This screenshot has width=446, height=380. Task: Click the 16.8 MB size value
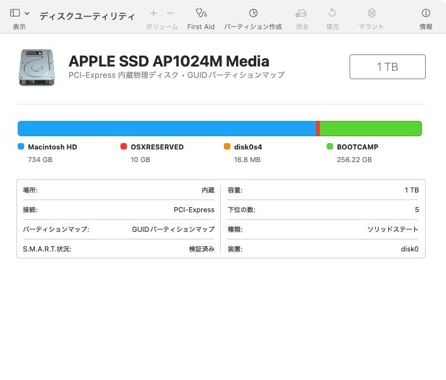tap(247, 160)
